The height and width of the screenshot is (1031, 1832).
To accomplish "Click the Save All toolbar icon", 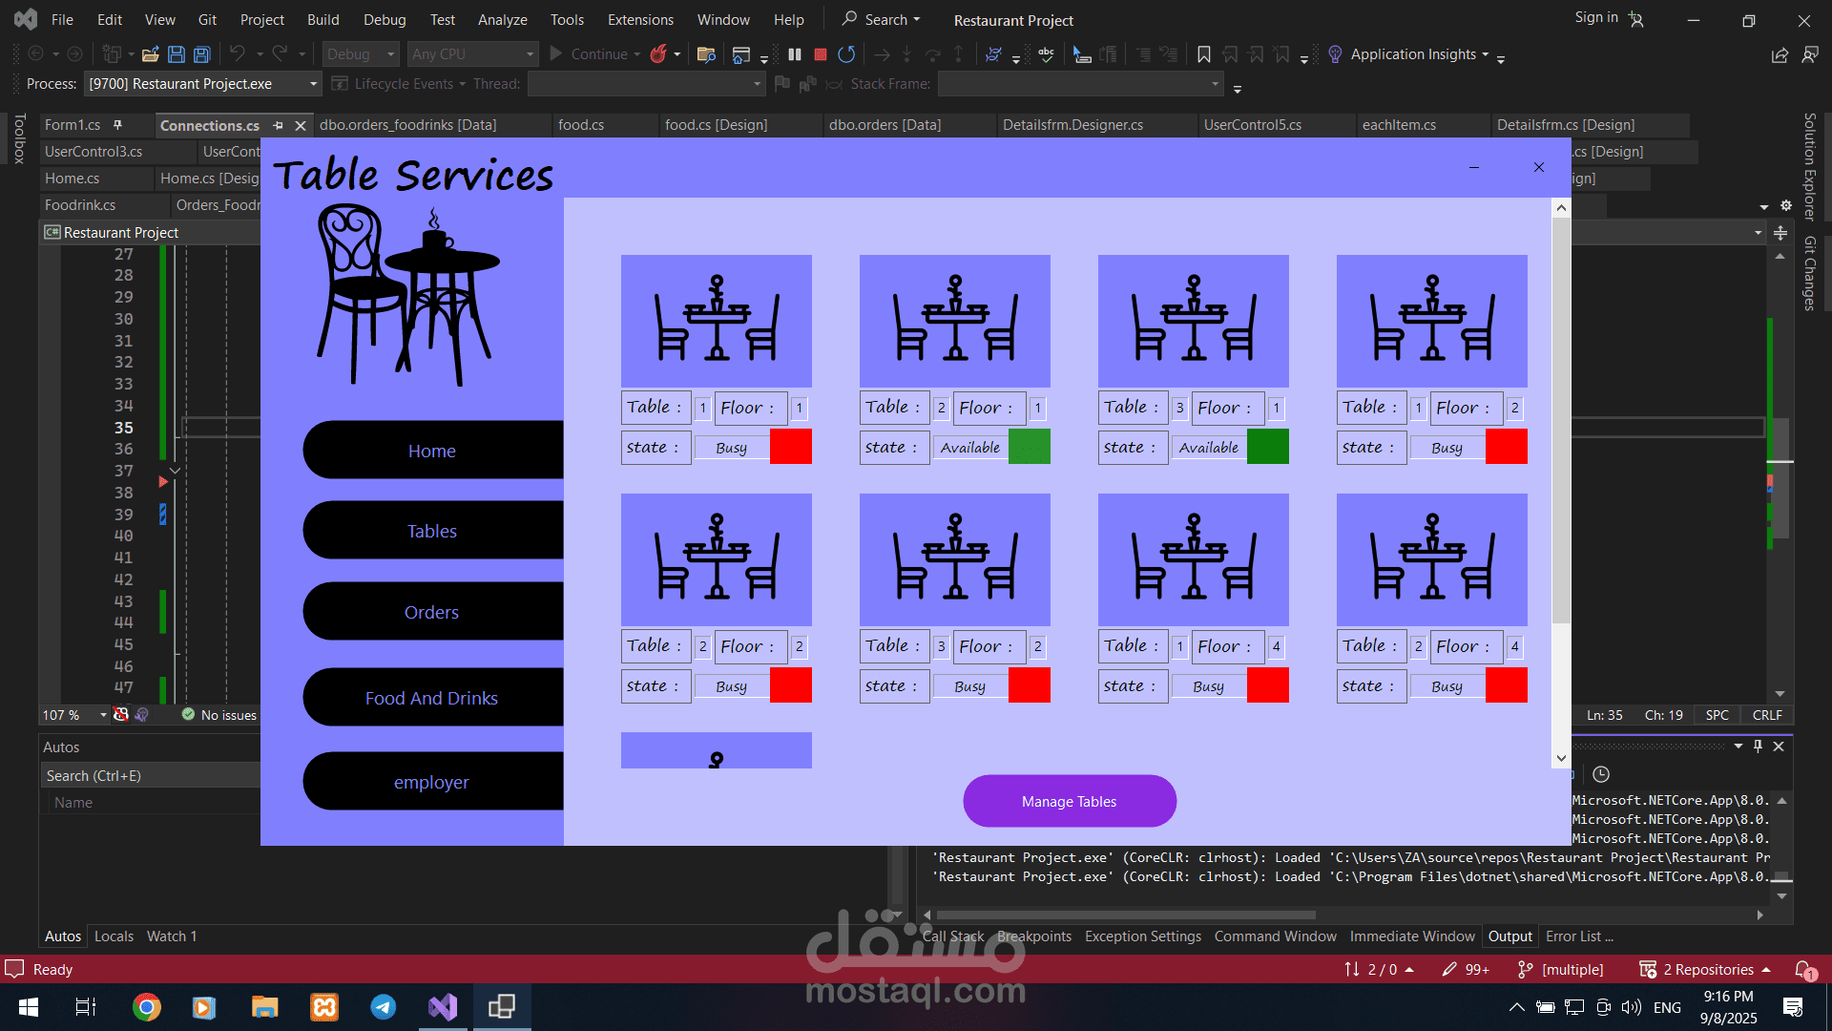I will pyautogui.click(x=201, y=54).
